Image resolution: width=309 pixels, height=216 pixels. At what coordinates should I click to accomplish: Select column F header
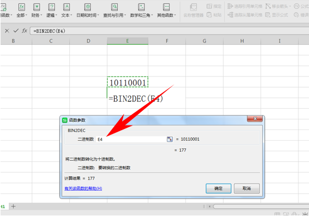(167, 41)
